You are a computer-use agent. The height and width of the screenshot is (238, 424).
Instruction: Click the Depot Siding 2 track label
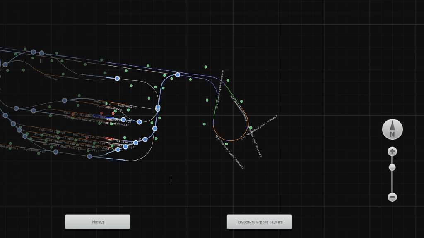pos(126,106)
